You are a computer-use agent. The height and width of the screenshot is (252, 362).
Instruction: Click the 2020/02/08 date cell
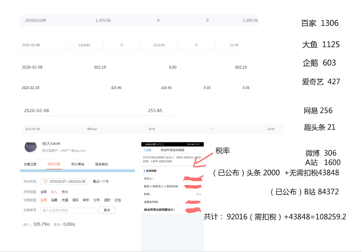coord(35,20)
